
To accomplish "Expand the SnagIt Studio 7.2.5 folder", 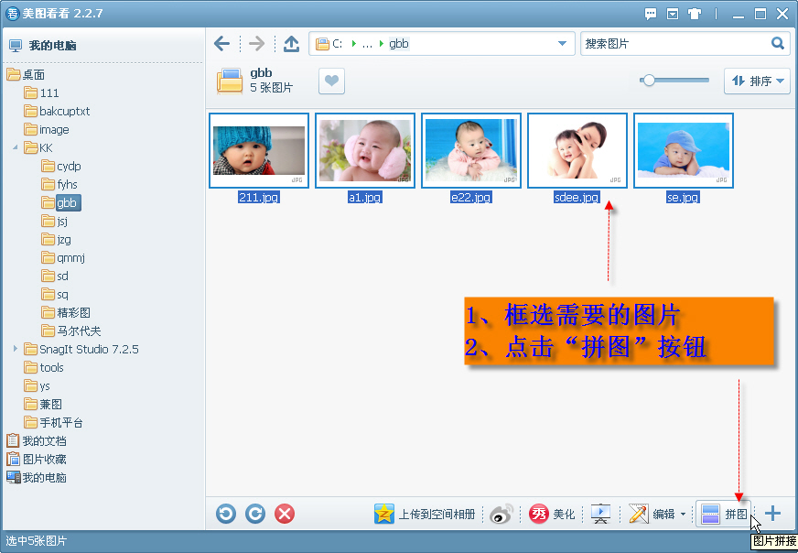I will [x=16, y=349].
